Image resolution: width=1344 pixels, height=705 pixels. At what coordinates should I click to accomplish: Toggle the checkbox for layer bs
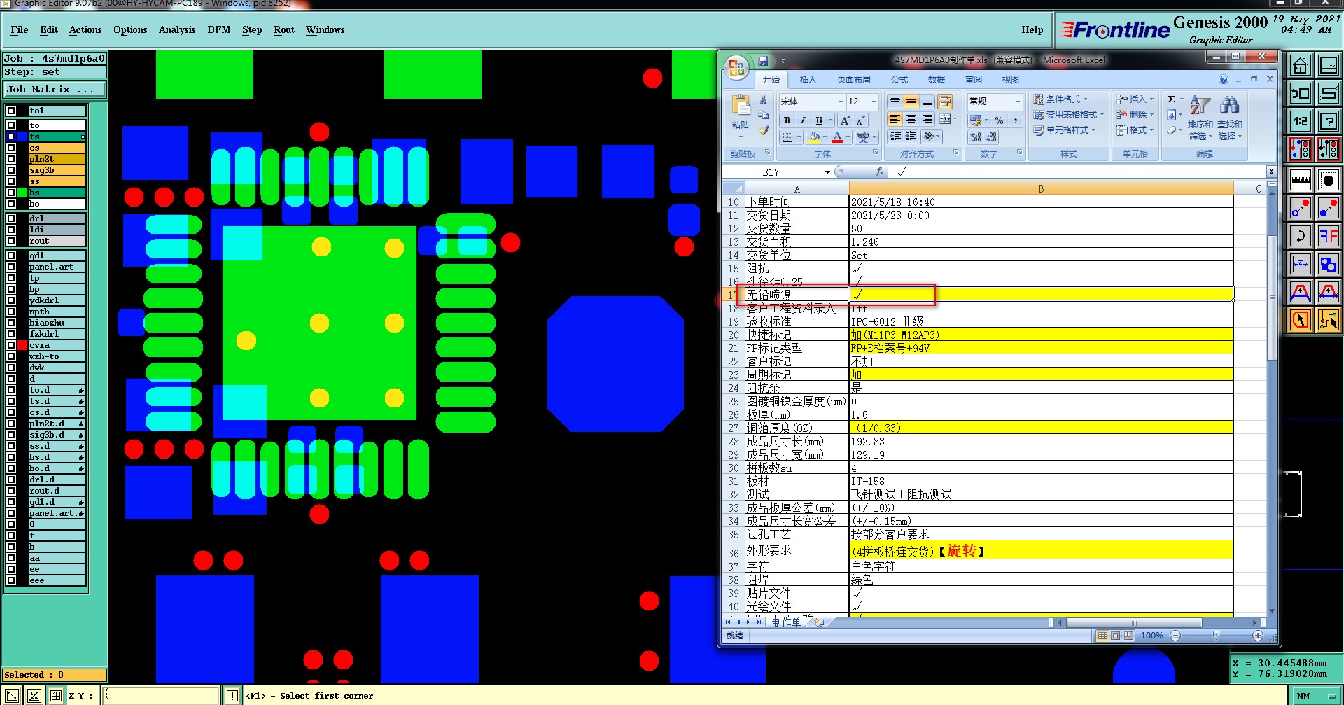[x=11, y=193]
